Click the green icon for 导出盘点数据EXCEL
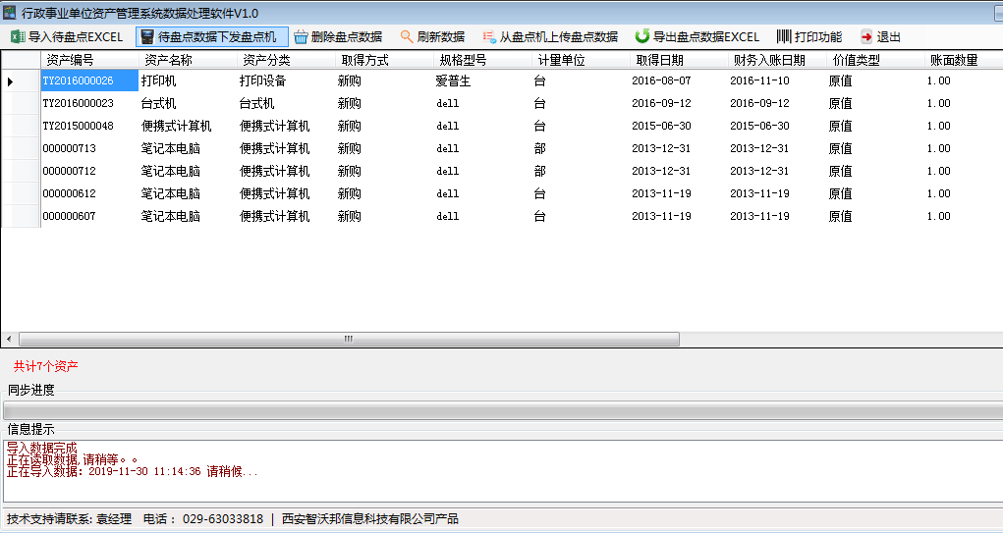Image resolution: width=1003 pixels, height=533 pixels. pos(642,36)
